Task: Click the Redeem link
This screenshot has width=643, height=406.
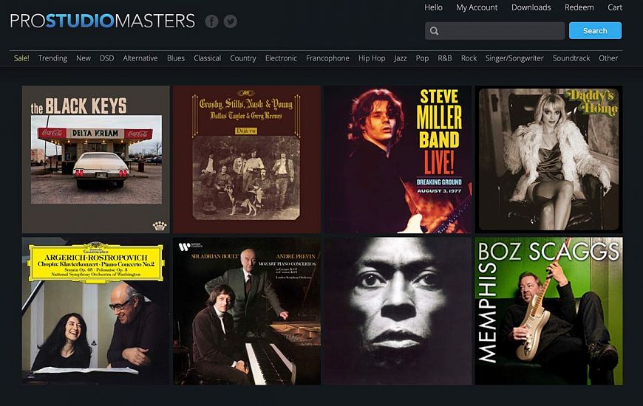Action: pyautogui.click(x=579, y=7)
